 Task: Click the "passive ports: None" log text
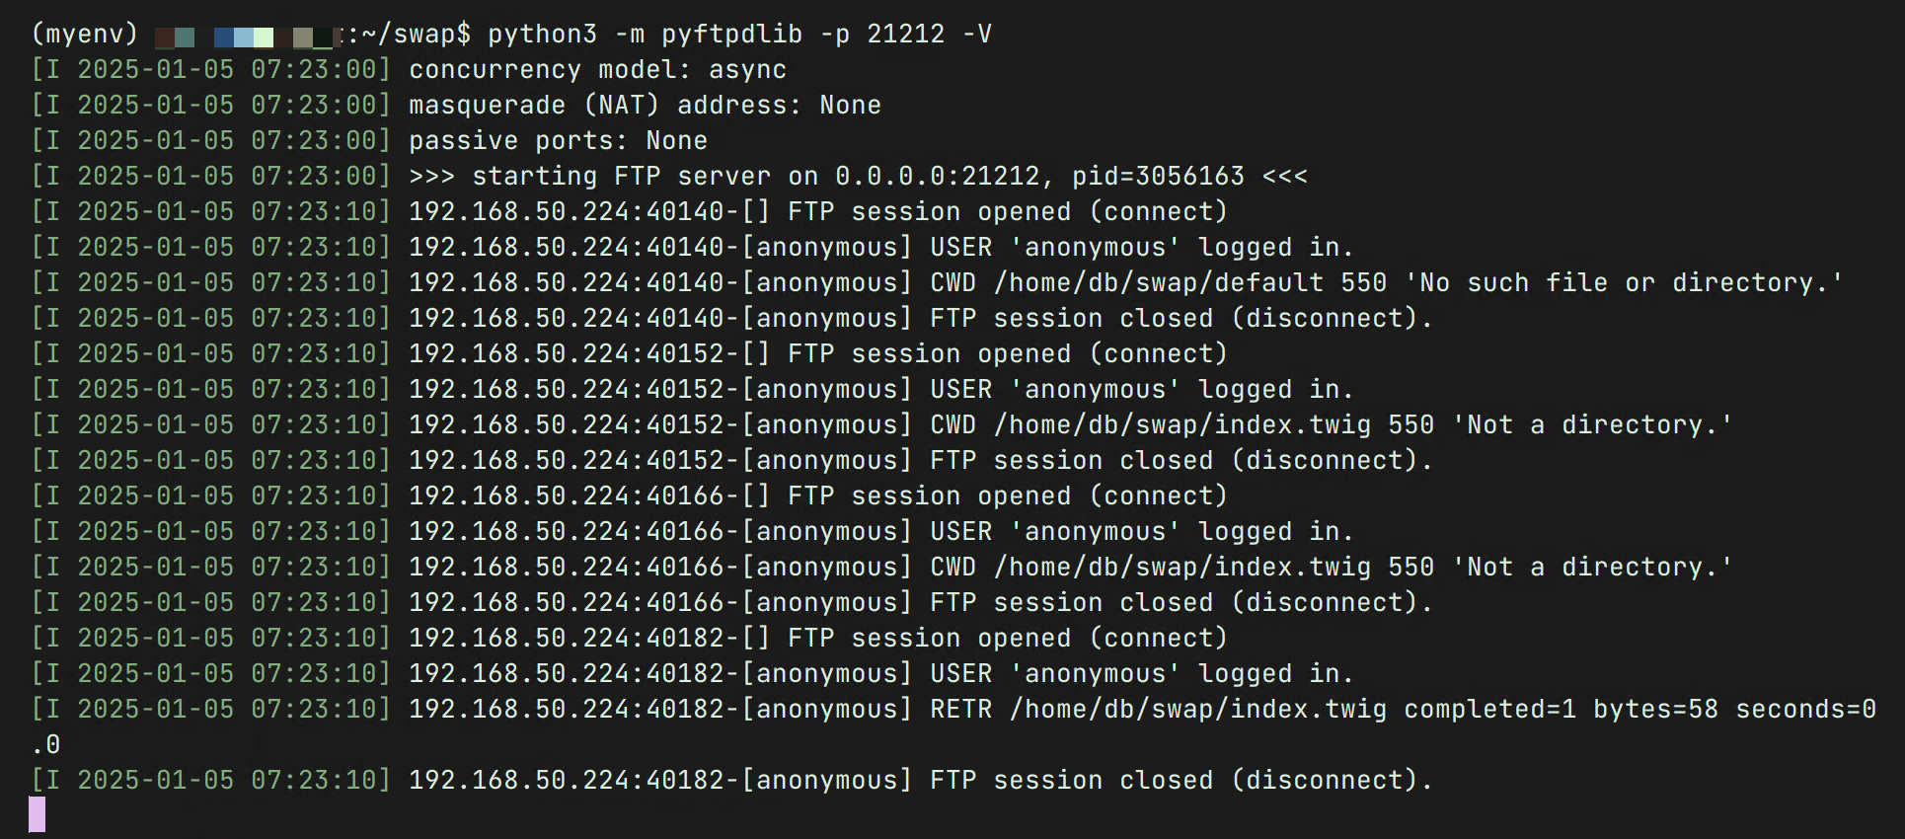pos(558,140)
